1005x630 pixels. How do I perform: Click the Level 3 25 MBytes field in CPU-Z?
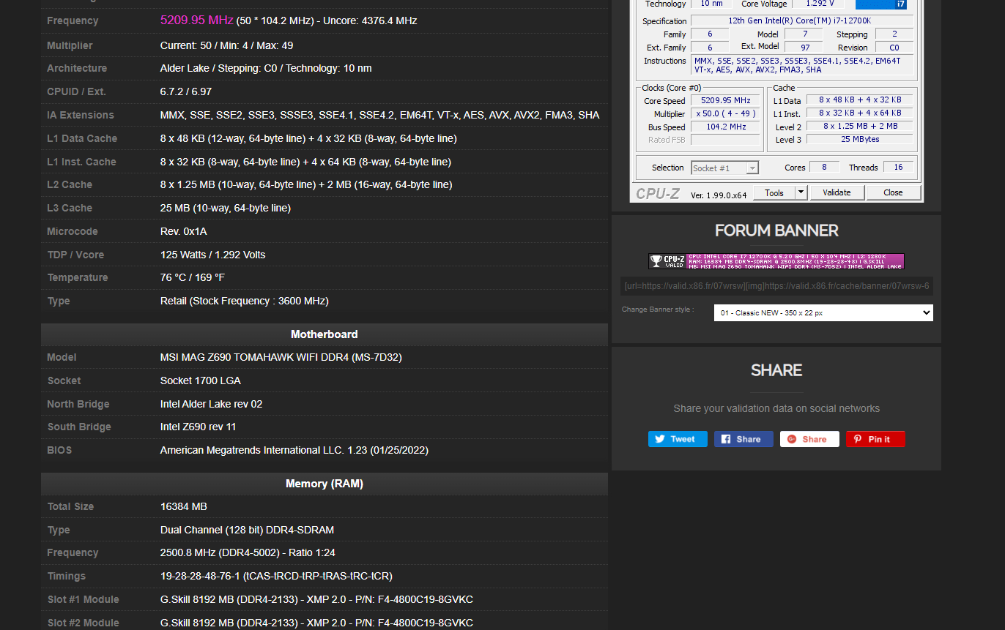point(860,140)
